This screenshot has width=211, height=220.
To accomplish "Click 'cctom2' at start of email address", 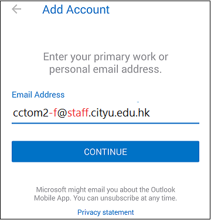I will [x=30, y=113].
